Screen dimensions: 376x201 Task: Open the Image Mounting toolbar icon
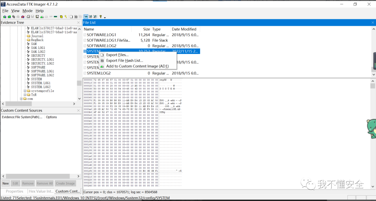(x=14, y=17)
